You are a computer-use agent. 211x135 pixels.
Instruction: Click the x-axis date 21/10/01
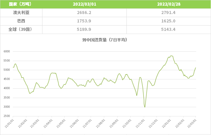pyautogui.click(x=127, y=124)
